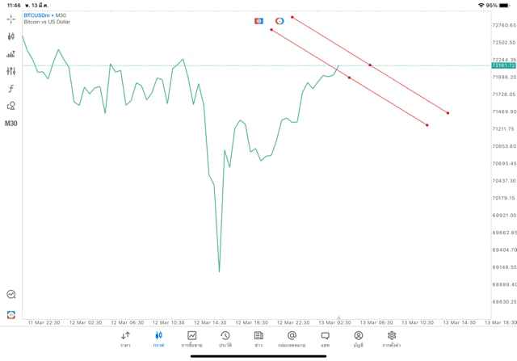Select the upper red trendline end point

[x=448, y=113]
